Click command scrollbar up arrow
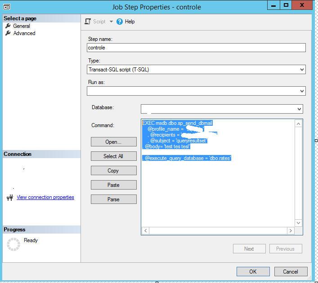The height and width of the screenshot is (283, 318). 298,124
